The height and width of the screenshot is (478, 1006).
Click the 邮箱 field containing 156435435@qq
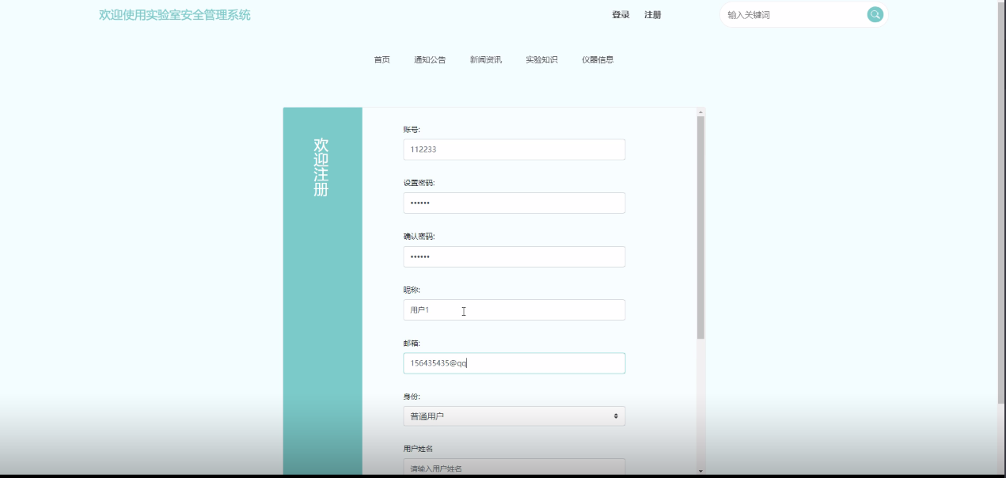point(514,363)
